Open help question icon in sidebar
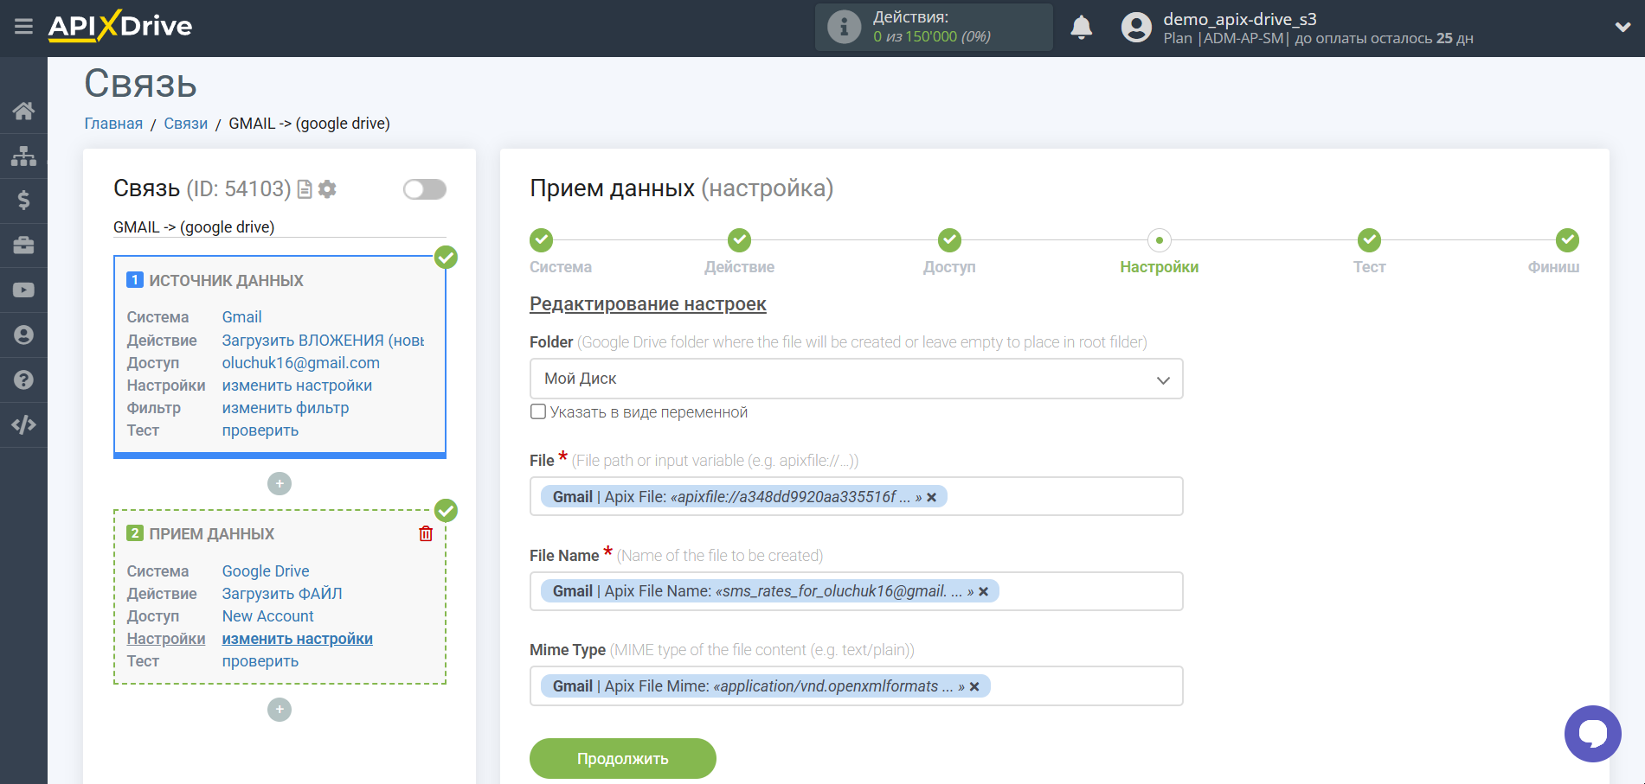 [23, 379]
